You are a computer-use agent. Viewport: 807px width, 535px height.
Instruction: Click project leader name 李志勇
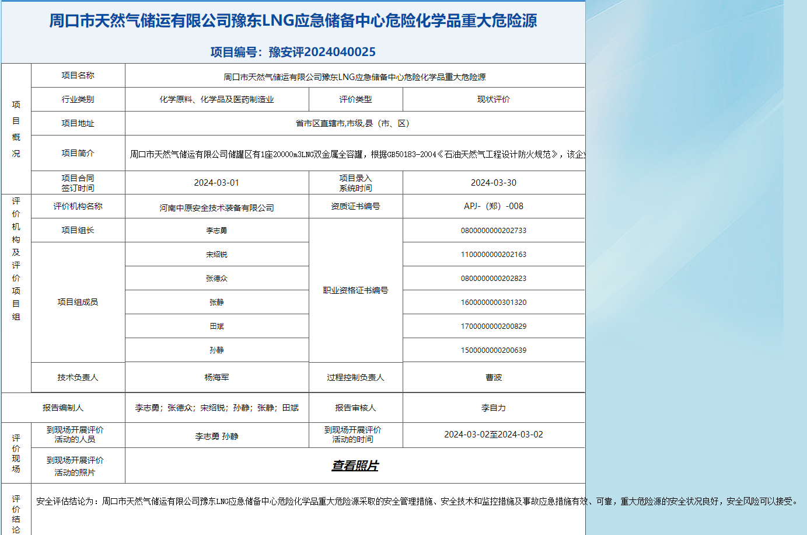[x=216, y=230]
